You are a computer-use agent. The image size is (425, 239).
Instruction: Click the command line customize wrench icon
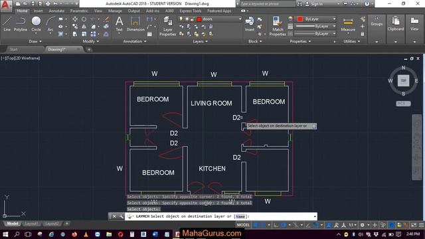pyautogui.click(x=121, y=216)
